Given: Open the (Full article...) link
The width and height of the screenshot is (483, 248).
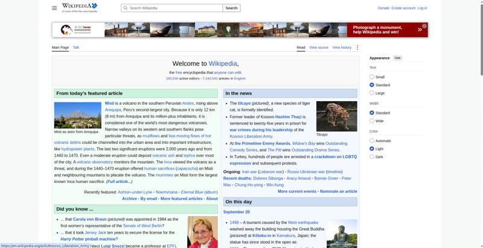Looking at the screenshot, I should (119, 182).
